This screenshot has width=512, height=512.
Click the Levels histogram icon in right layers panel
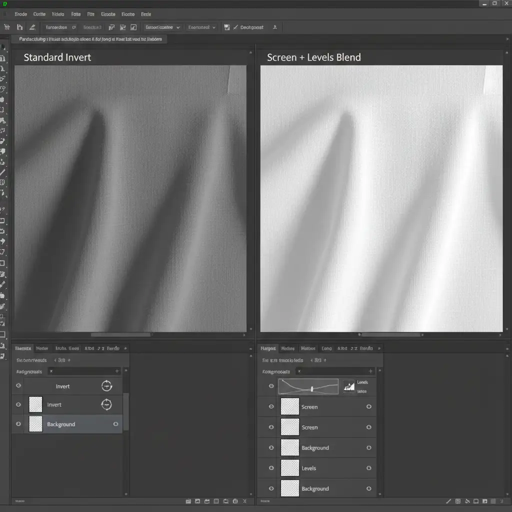tap(349, 386)
